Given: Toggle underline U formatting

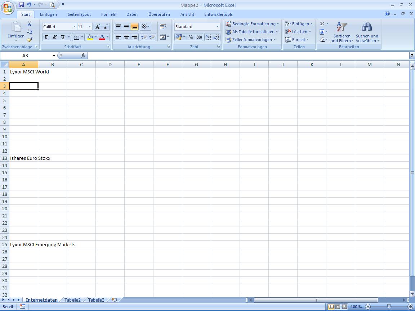Looking at the screenshot, I should pyautogui.click(x=63, y=37).
